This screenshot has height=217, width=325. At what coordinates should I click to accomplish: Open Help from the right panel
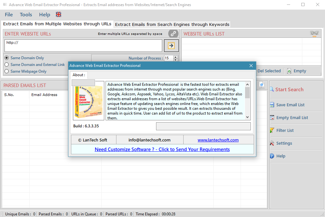click(x=281, y=156)
